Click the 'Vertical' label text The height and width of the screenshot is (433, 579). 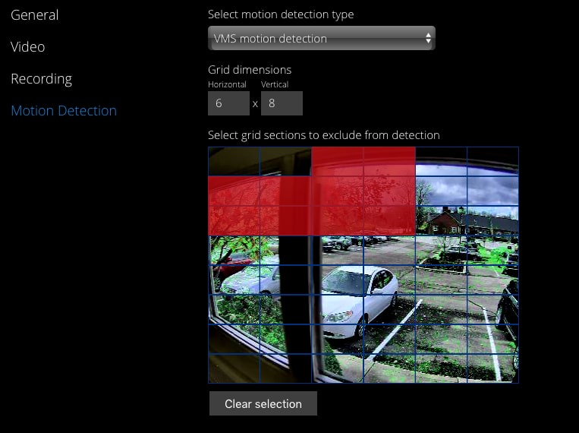point(275,84)
